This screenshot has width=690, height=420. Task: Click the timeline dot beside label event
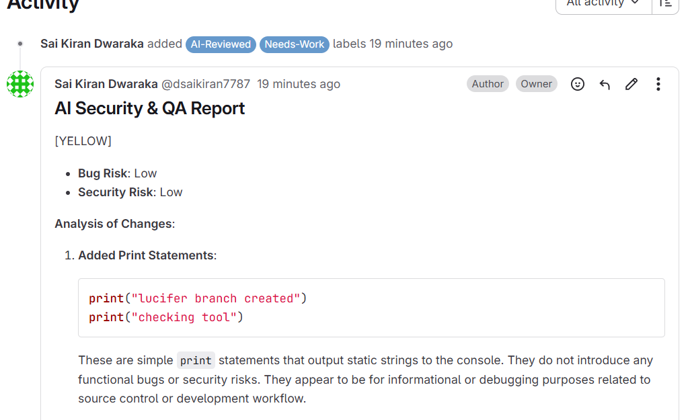coord(20,44)
